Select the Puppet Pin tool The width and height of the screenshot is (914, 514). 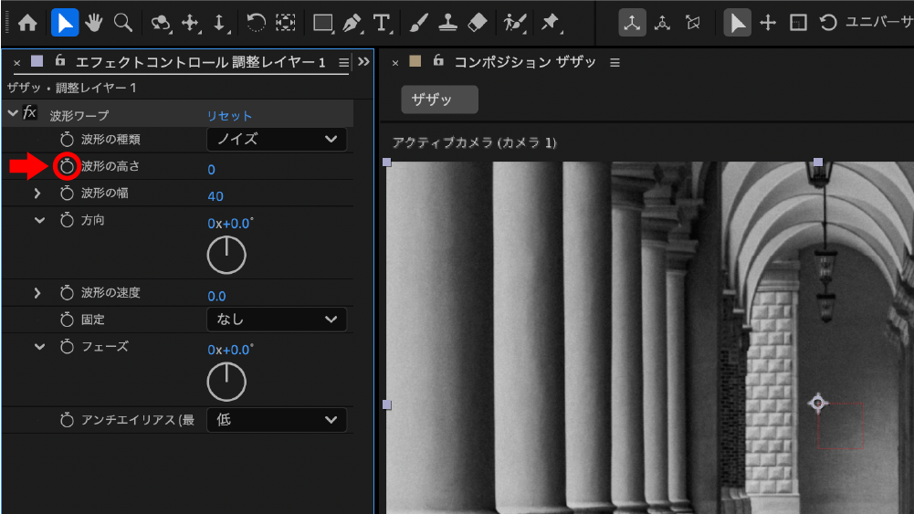(x=551, y=24)
